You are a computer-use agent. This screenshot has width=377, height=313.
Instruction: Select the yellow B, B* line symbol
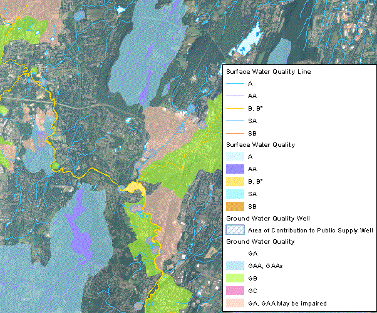pyautogui.click(x=235, y=109)
